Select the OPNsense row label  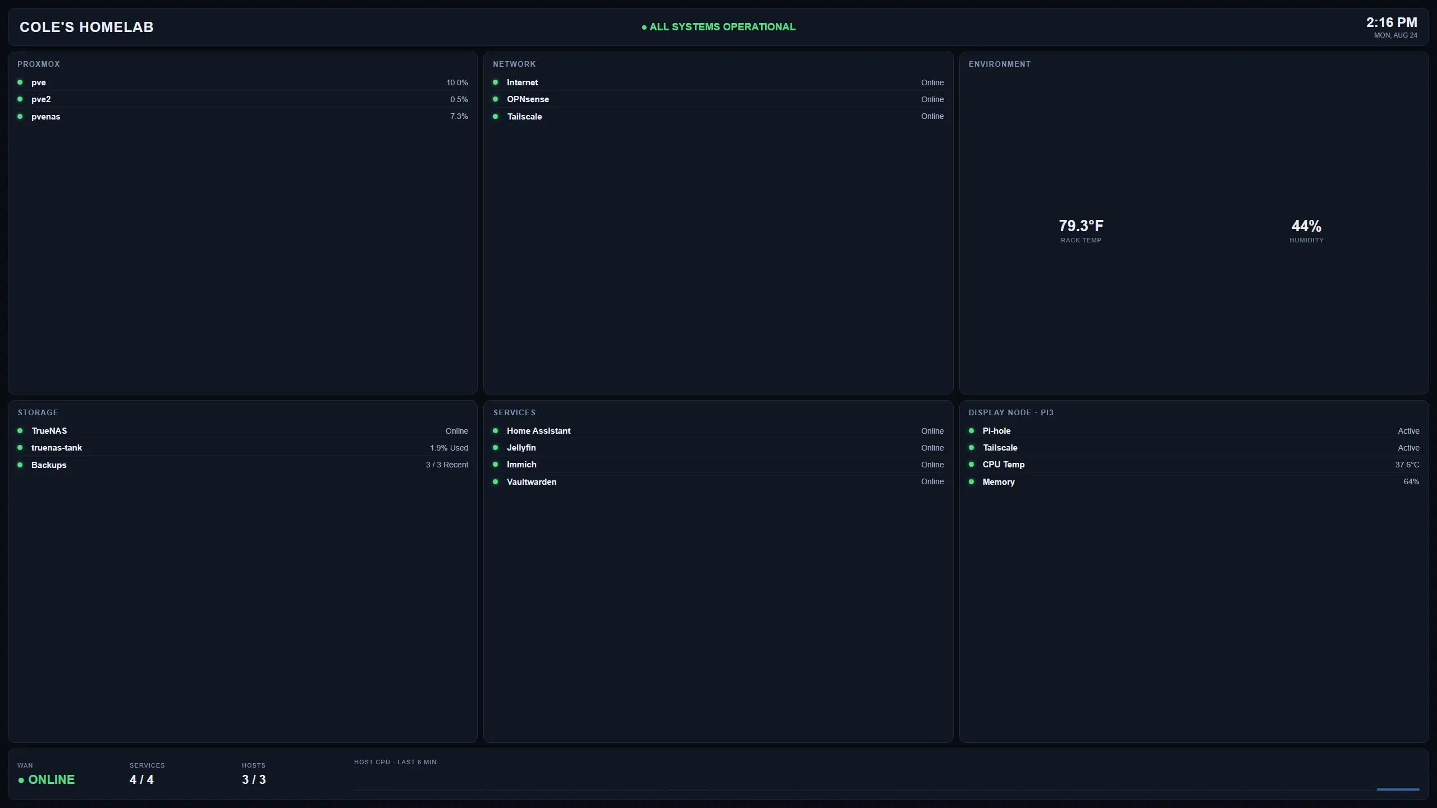tap(528, 99)
